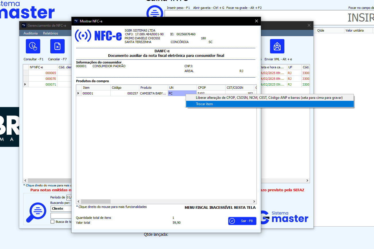Click the CAMISETA BABY product cell
374x249 pixels.
pyautogui.click(x=153, y=93)
